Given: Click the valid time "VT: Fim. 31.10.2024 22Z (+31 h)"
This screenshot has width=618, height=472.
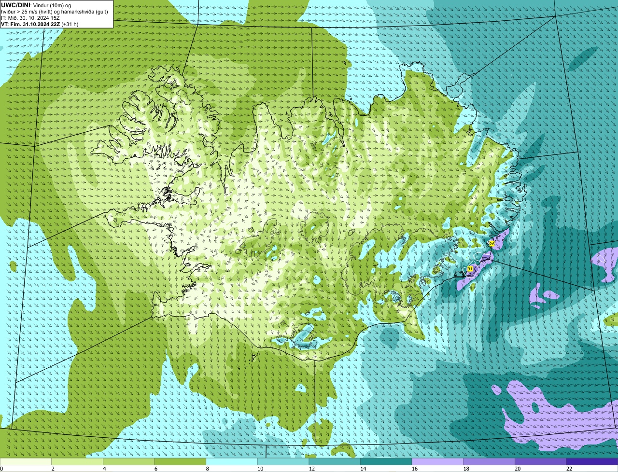Looking at the screenshot, I should [40, 24].
